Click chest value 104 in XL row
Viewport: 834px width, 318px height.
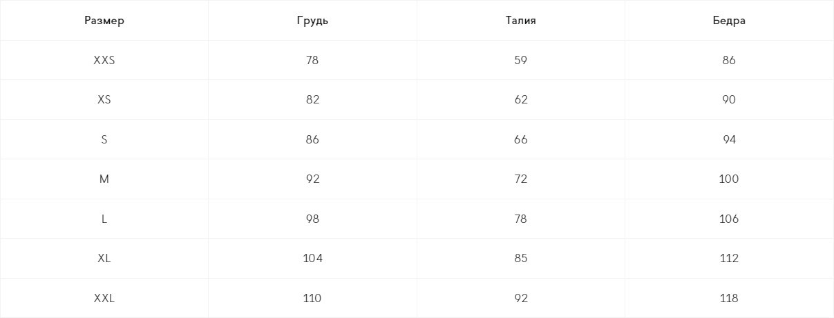click(x=312, y=259)
